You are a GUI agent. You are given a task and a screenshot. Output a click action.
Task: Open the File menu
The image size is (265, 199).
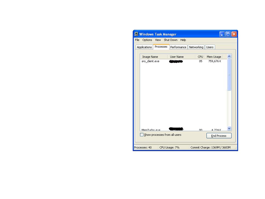click(137, 40)
